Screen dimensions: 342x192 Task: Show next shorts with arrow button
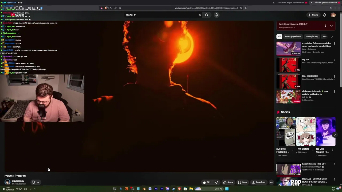335,135
